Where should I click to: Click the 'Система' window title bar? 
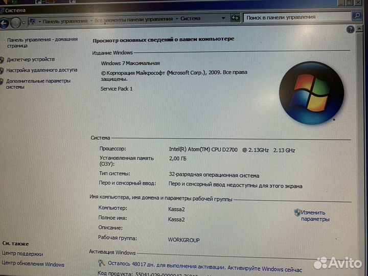[169, 10]
